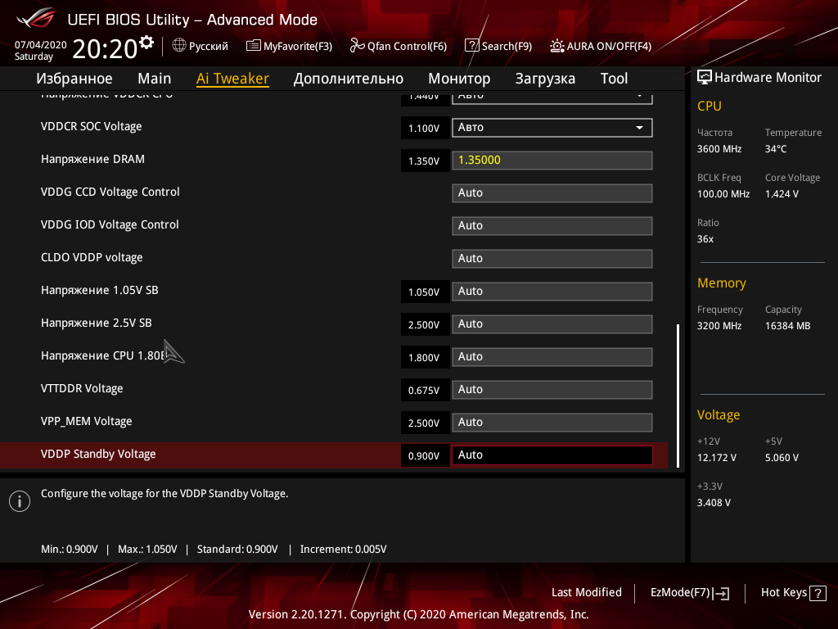
Task: Select the VDDCR SOC Voltage row label
Action: coord(92,126)
